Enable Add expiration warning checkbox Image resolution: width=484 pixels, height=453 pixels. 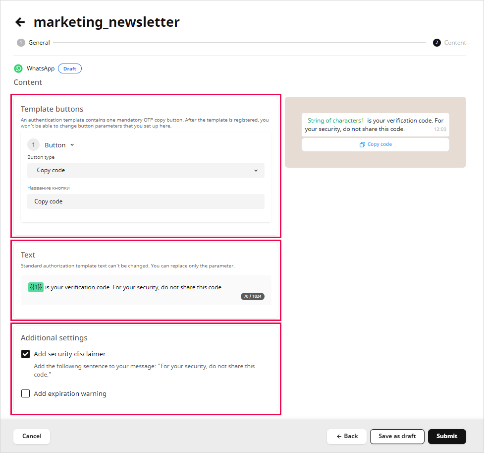point(25,394)
